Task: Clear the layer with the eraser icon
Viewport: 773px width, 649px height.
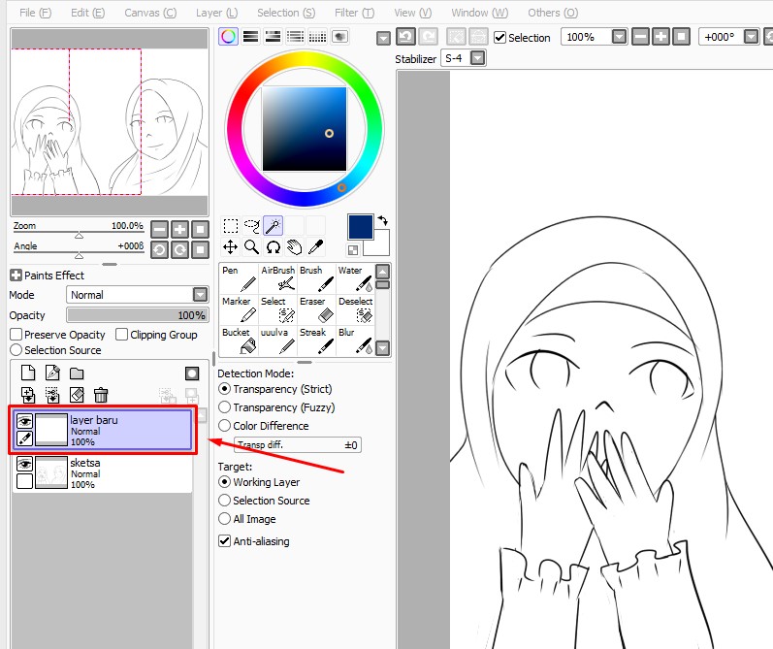Action: click(77, 395)
